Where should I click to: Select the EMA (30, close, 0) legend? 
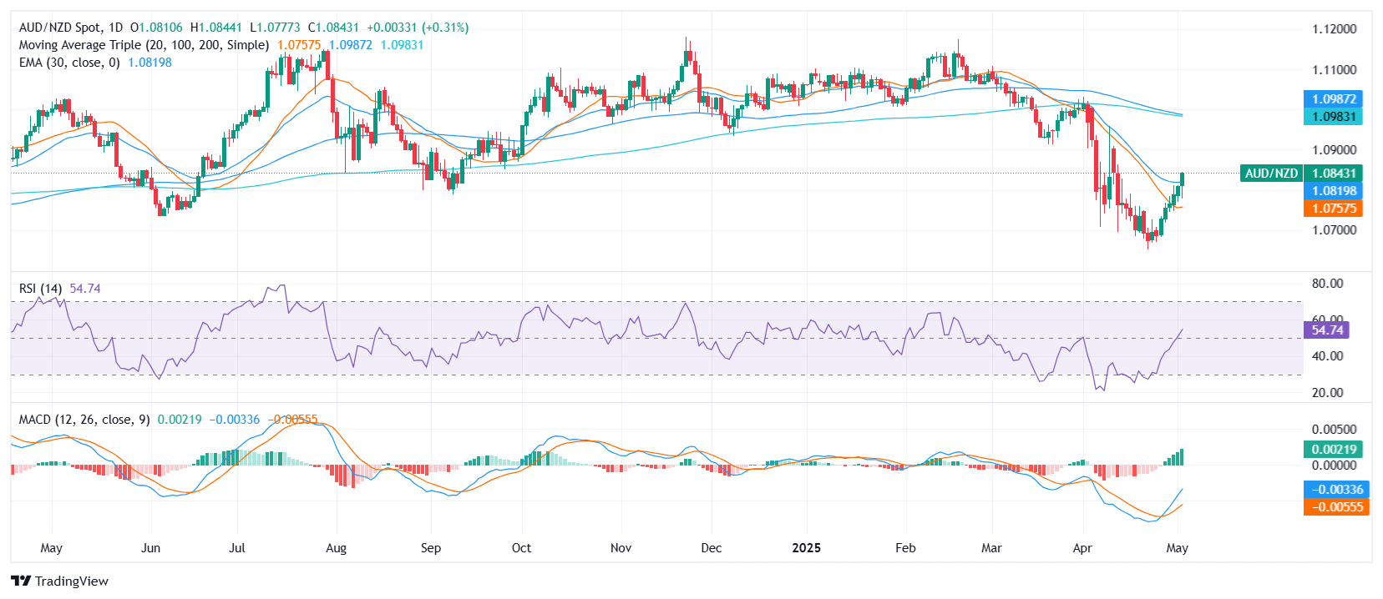pyautogui.click(x=69, y=63)
